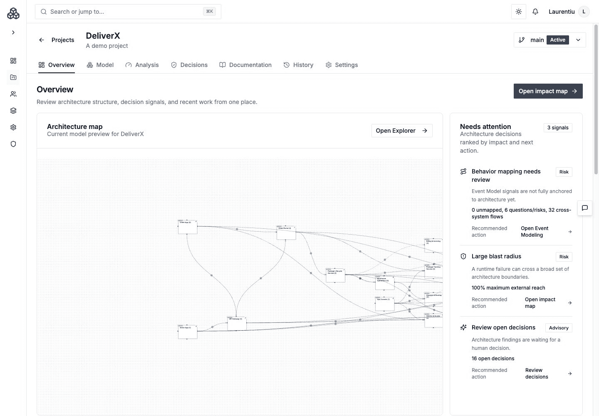
Task: Click the 3 signals badge
Action: (x=558, y=128)
